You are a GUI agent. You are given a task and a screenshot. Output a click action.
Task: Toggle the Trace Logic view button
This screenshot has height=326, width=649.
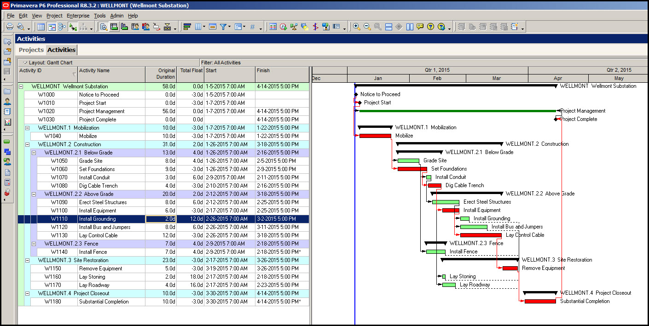(156, 27)
